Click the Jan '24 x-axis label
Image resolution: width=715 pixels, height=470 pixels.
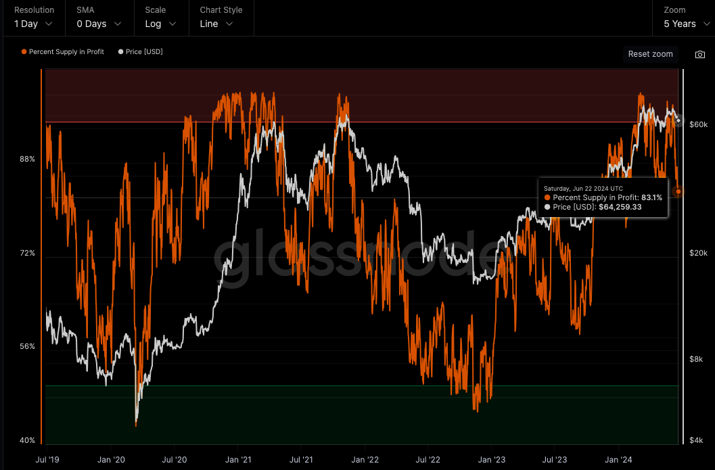tap(618, 459)
